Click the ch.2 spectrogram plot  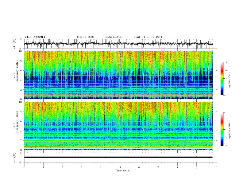118,126
